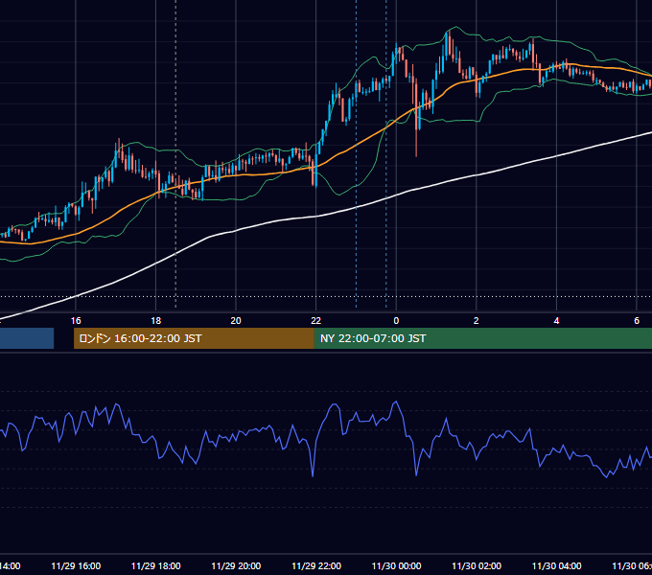Viewport: 652px width, 575px height.
Task: Click the 11/29 22:00 date label
Action: click(316, 565)
